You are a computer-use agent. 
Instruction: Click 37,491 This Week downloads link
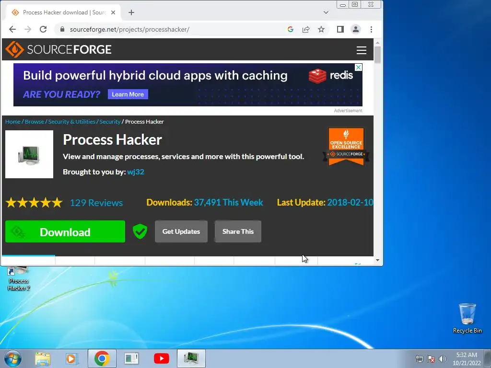click(x=228, y=203)
